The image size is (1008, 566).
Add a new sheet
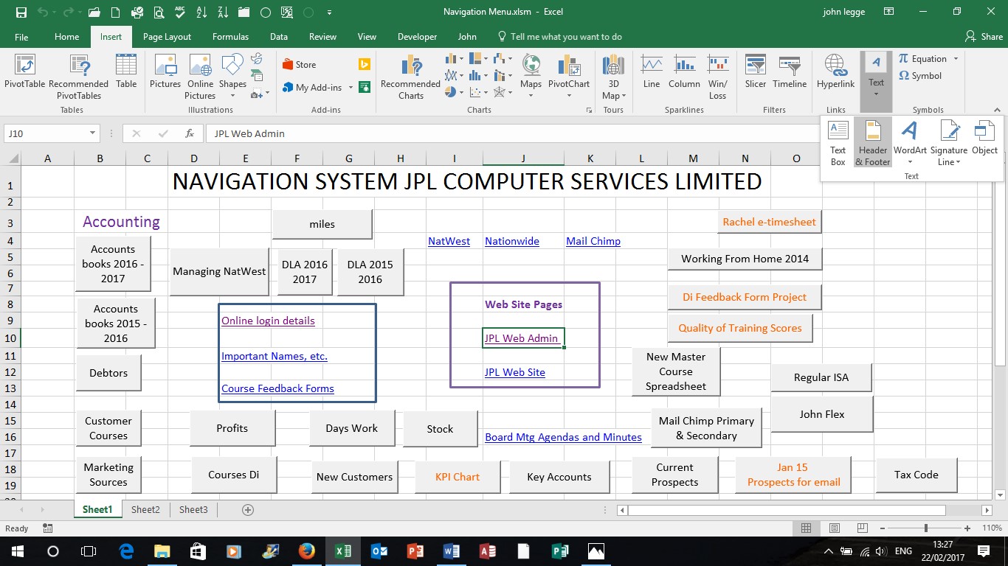[248, 509]
